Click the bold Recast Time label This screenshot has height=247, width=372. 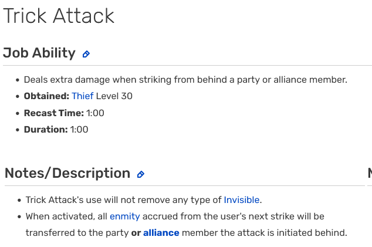tap(54, 113)
